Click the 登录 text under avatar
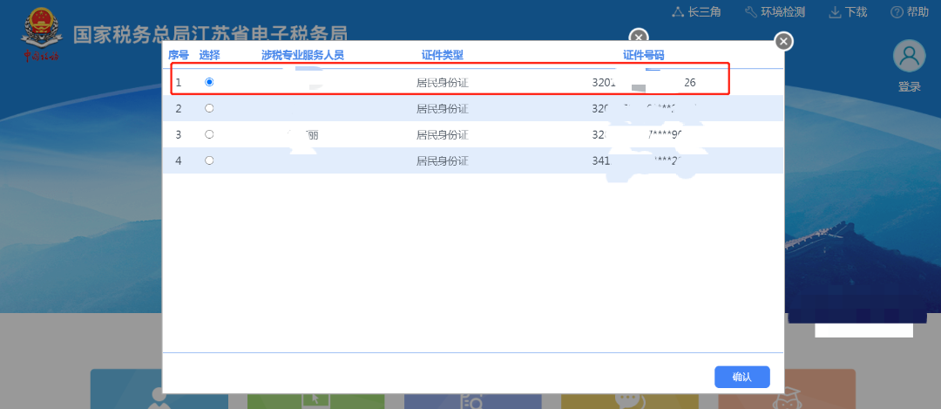The image size is (941, 409). [909, 87]
